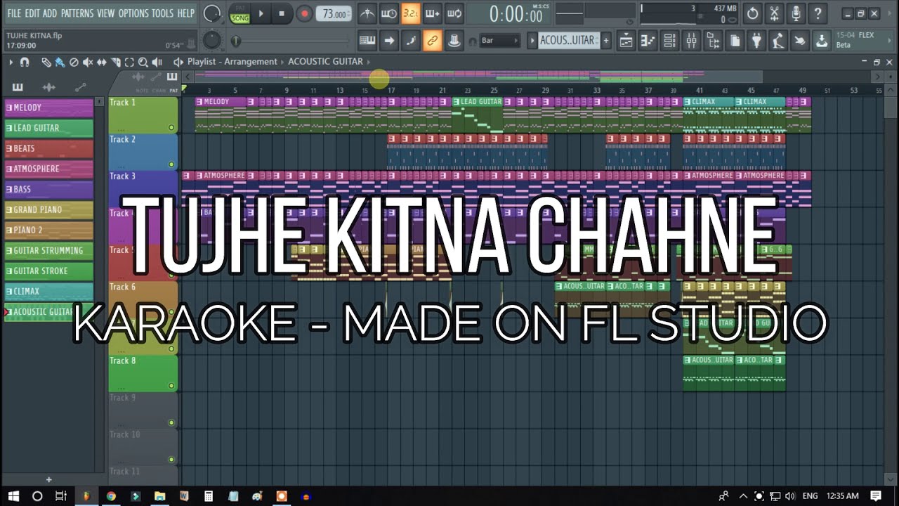Image resolution: width=899 pixels, height=506 pixels.
Task: Toggle Track 2 mute LED
Action: 171,164
